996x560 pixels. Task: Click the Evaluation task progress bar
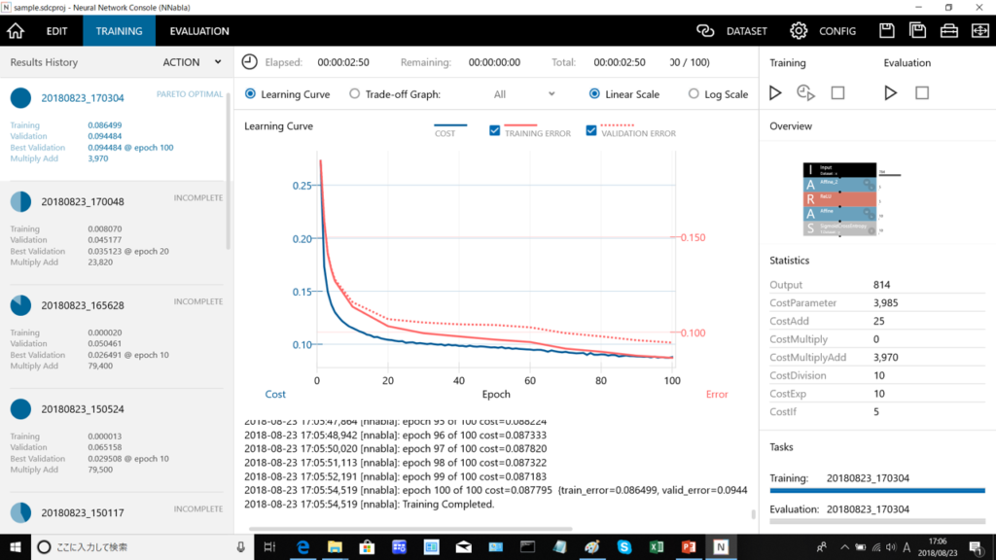(x=877, y=521)
